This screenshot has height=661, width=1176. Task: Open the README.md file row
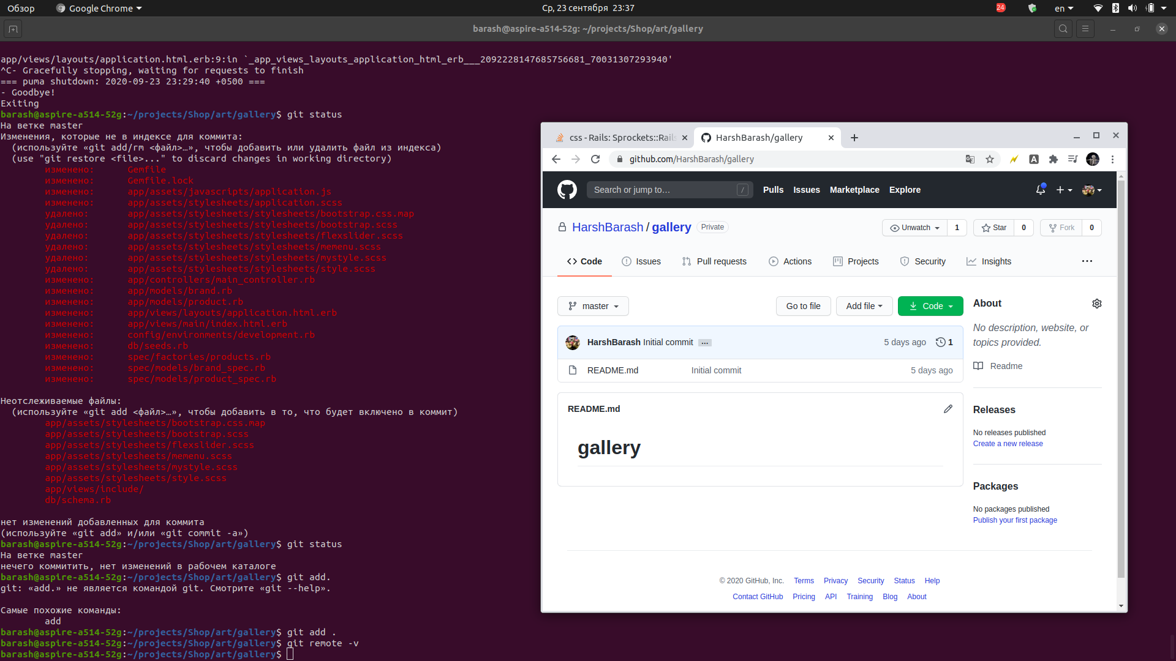pyautogui.click(x=760, y=370)
